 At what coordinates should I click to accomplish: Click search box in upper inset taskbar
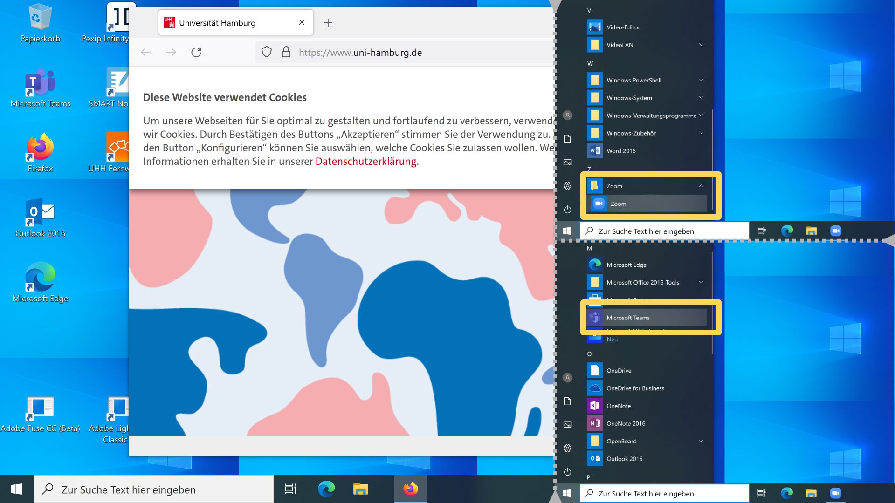664,231
